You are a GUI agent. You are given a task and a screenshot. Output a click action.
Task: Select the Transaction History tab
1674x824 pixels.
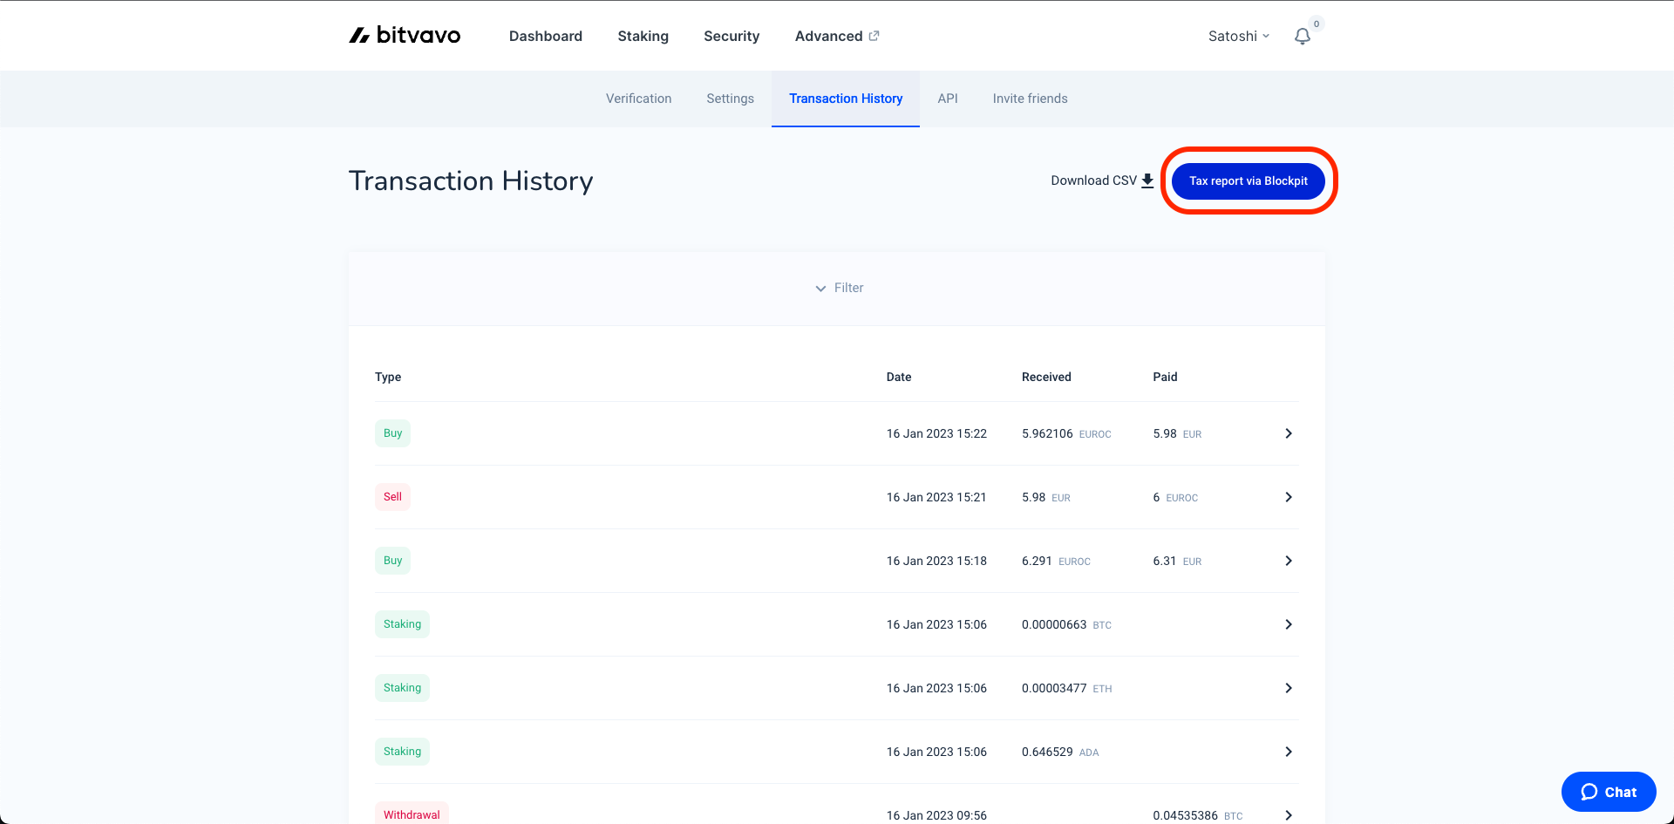tap(846, 99)
